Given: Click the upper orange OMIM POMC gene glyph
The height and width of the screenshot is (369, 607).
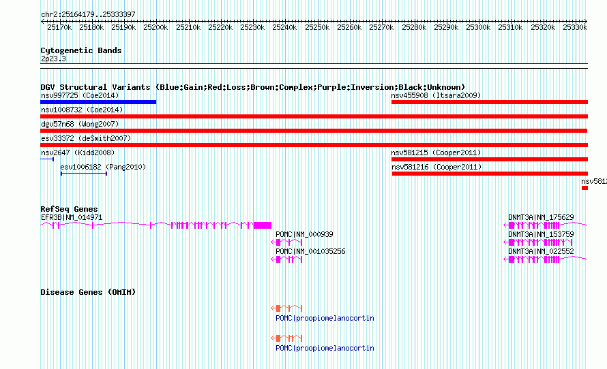Looking at the screenshot, I should click(x=286, y=308).
